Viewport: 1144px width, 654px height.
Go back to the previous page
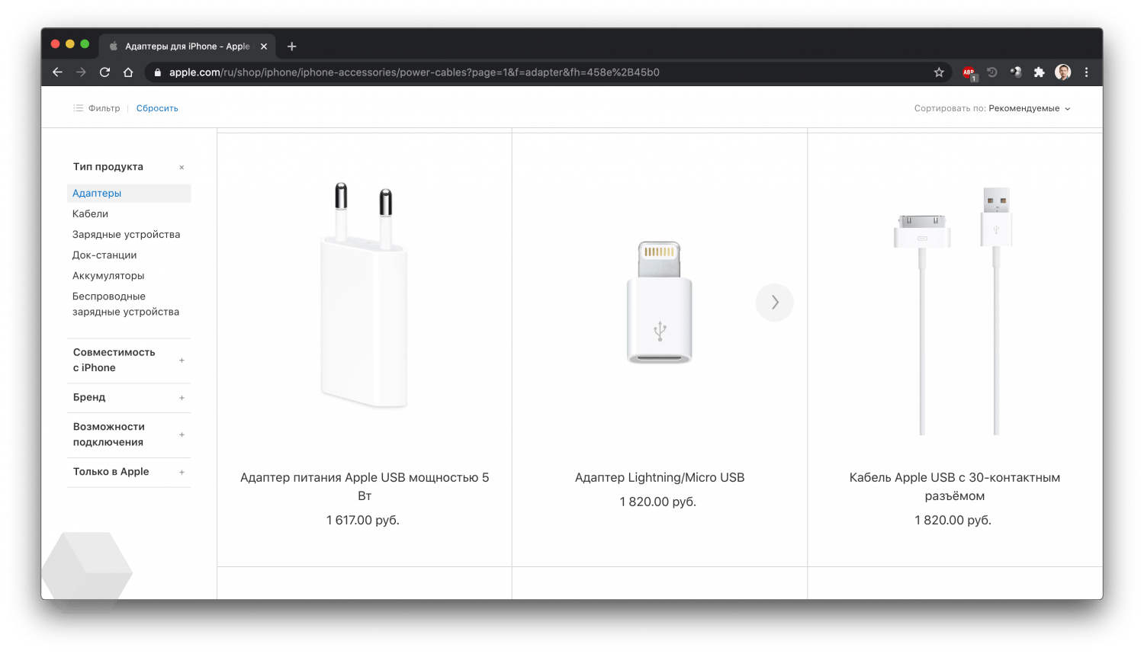coord(57,72)
